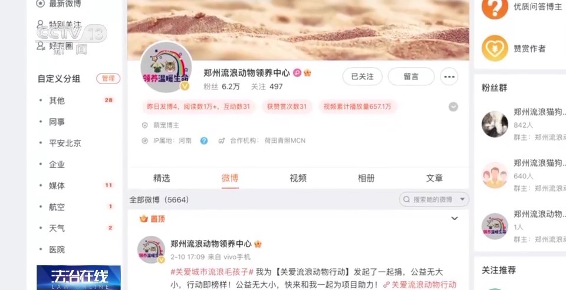Open the three-dot more options button
The height and width of the screenshot is (290, 566).
click(x=449, y=76)
